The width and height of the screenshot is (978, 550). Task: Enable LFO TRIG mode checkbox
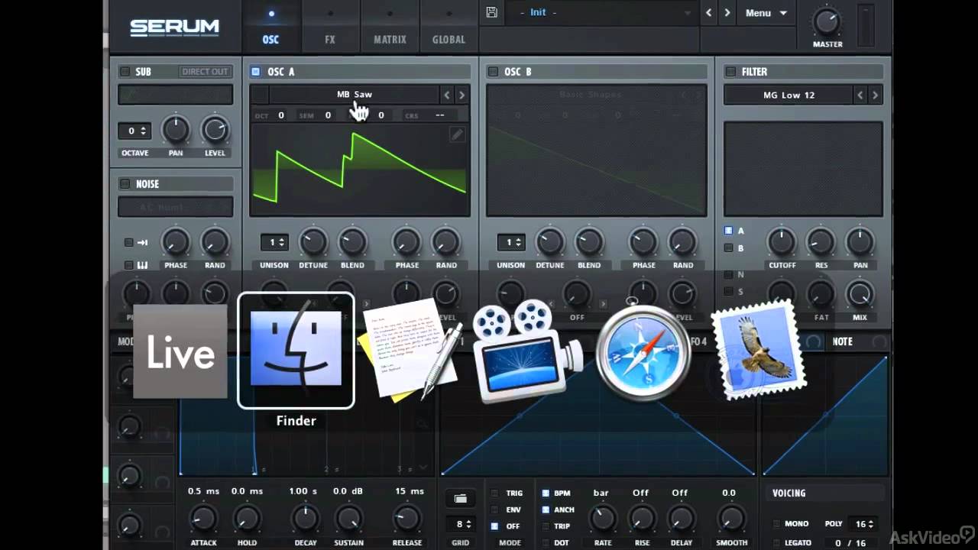point(494,493)
